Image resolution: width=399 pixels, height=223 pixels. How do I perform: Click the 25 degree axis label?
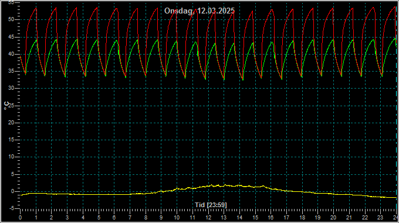click(x=11, y=106)
